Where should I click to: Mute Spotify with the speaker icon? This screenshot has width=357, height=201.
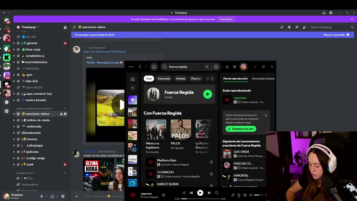point(251,195)
